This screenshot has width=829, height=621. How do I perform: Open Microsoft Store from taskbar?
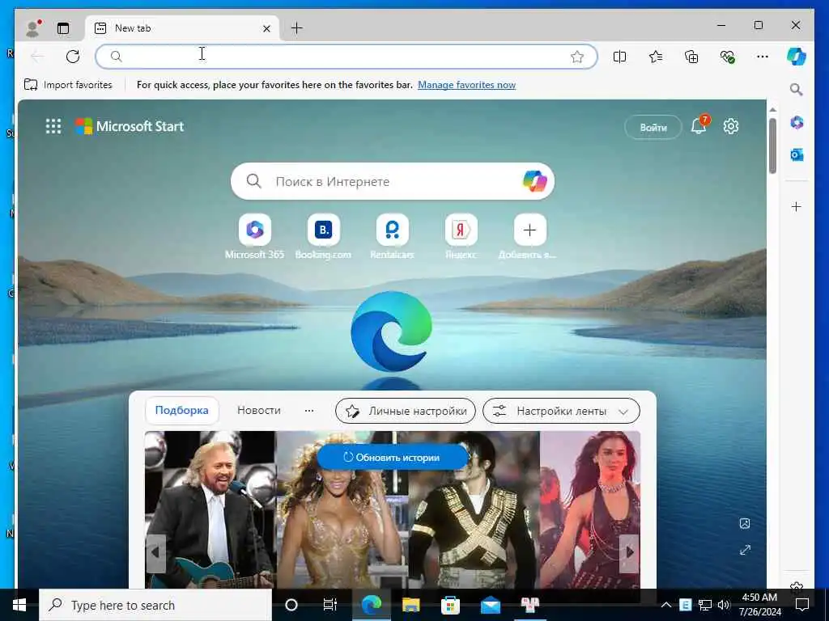coord(450,605)
